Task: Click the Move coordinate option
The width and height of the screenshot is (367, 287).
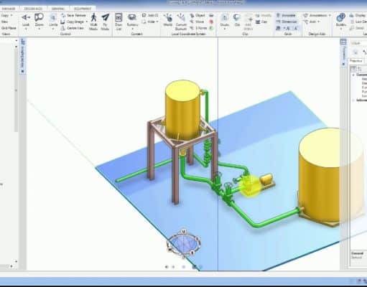Action: (197, 22)
